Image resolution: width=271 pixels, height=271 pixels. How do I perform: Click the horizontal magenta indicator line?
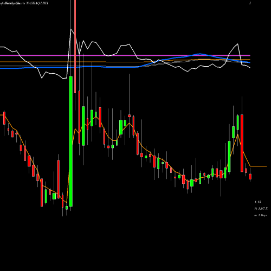pyautogui.click(x=125, y=55)
